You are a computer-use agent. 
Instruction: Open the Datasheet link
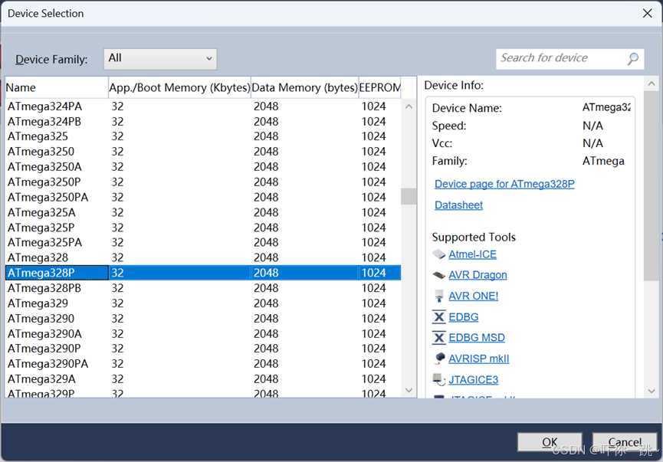point(458,205)
